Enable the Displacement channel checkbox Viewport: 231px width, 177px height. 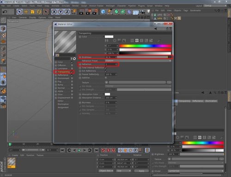[72, 98]
